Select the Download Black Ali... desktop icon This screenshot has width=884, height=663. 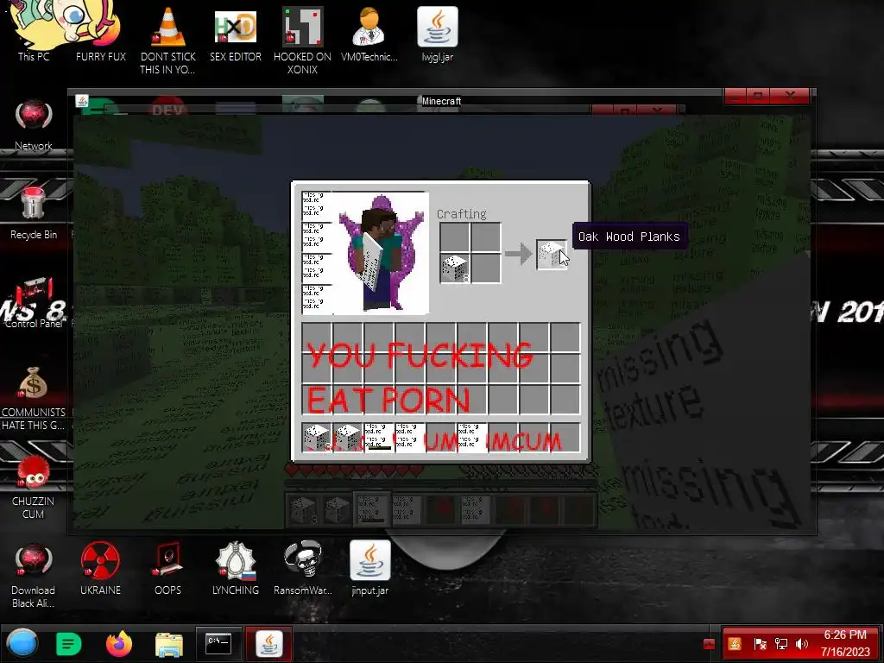click(x=34, y=575)
